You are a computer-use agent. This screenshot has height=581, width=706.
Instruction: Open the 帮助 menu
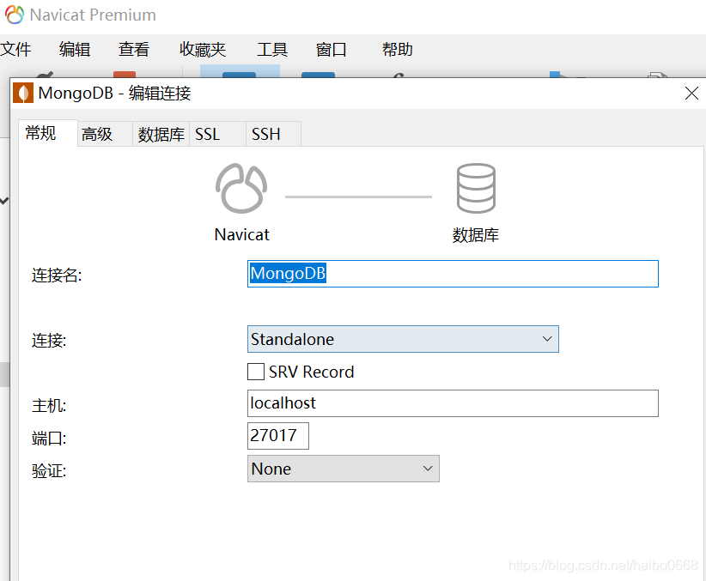397,49
